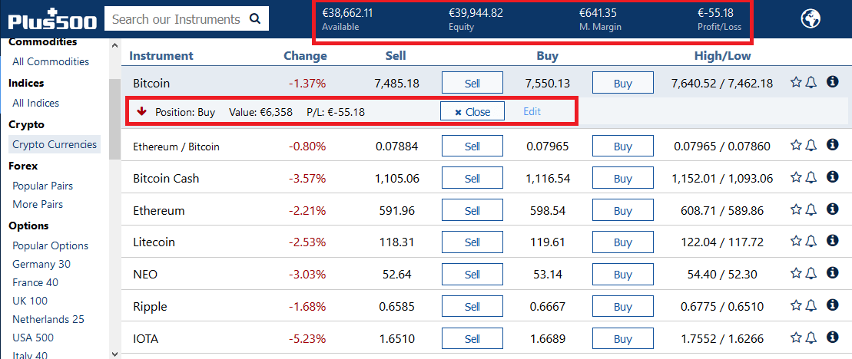
Task: Open info icon for Ethereum / Bitcoin
Action: [x=832, y=145]
